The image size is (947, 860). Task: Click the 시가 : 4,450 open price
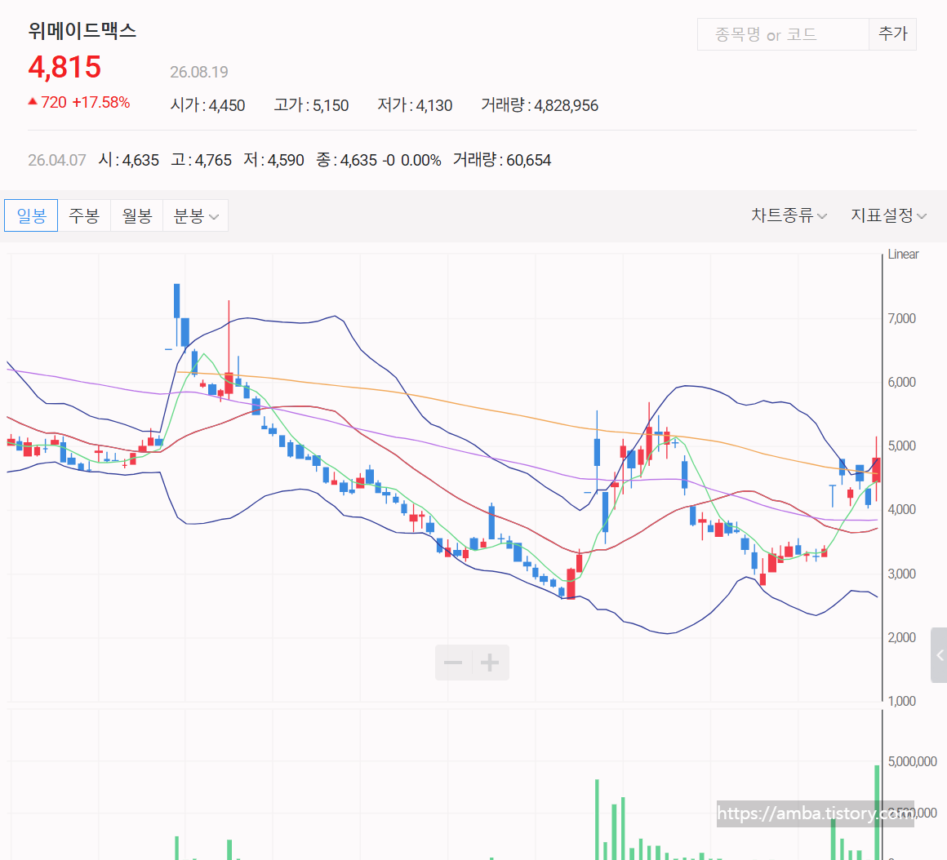tap(207, 105)
